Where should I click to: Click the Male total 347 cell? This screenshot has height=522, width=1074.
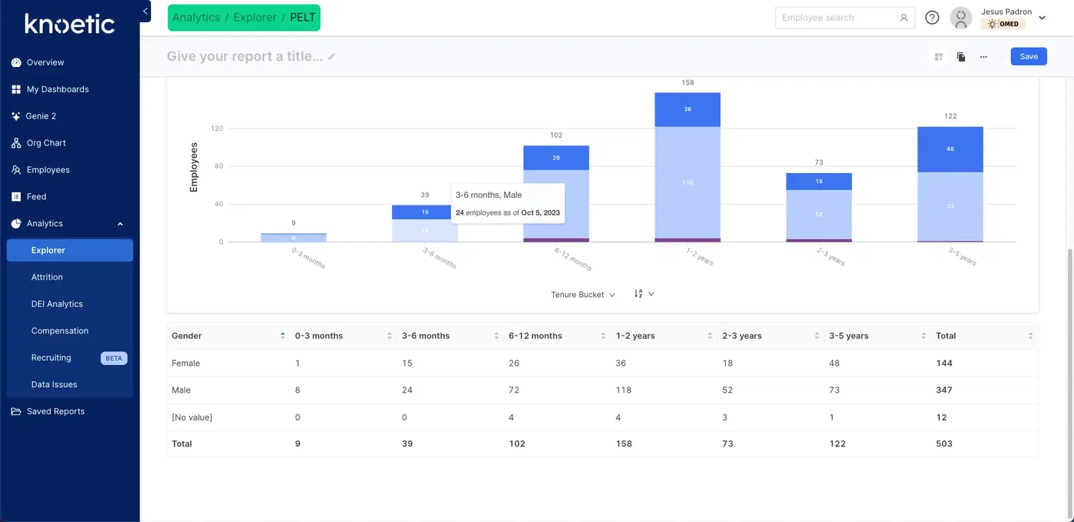coord(944,390)
